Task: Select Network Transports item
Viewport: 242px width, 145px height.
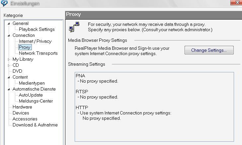Action: click(38, 53)
